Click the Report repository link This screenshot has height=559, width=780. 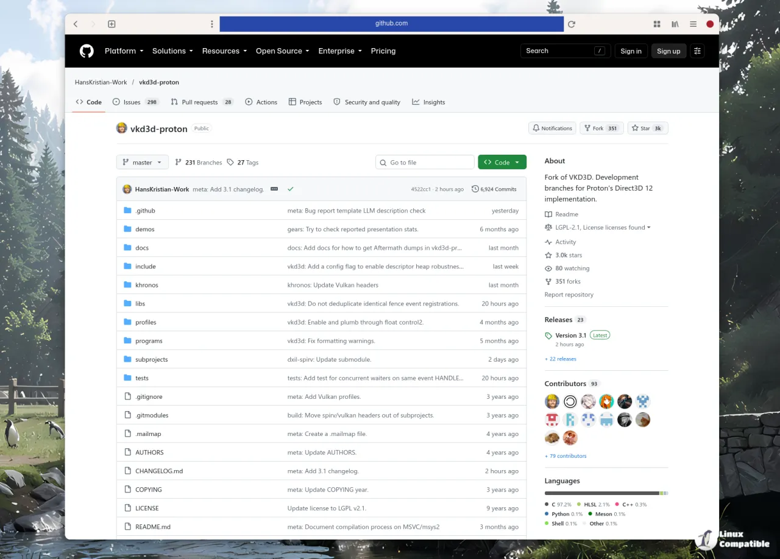pos(569,295)
